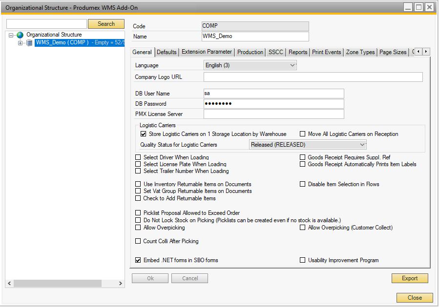Click the WMS_Demo company building icon
The height and width of the screenshot is (307, 439).
click(29, 43)
